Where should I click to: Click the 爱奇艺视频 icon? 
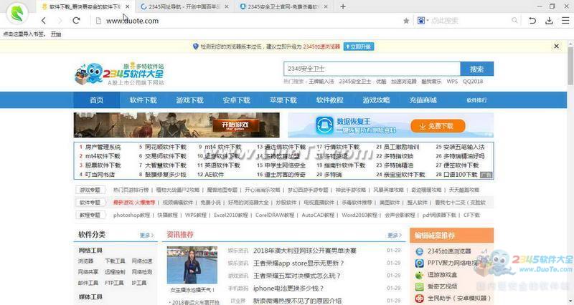coord(419,286)
